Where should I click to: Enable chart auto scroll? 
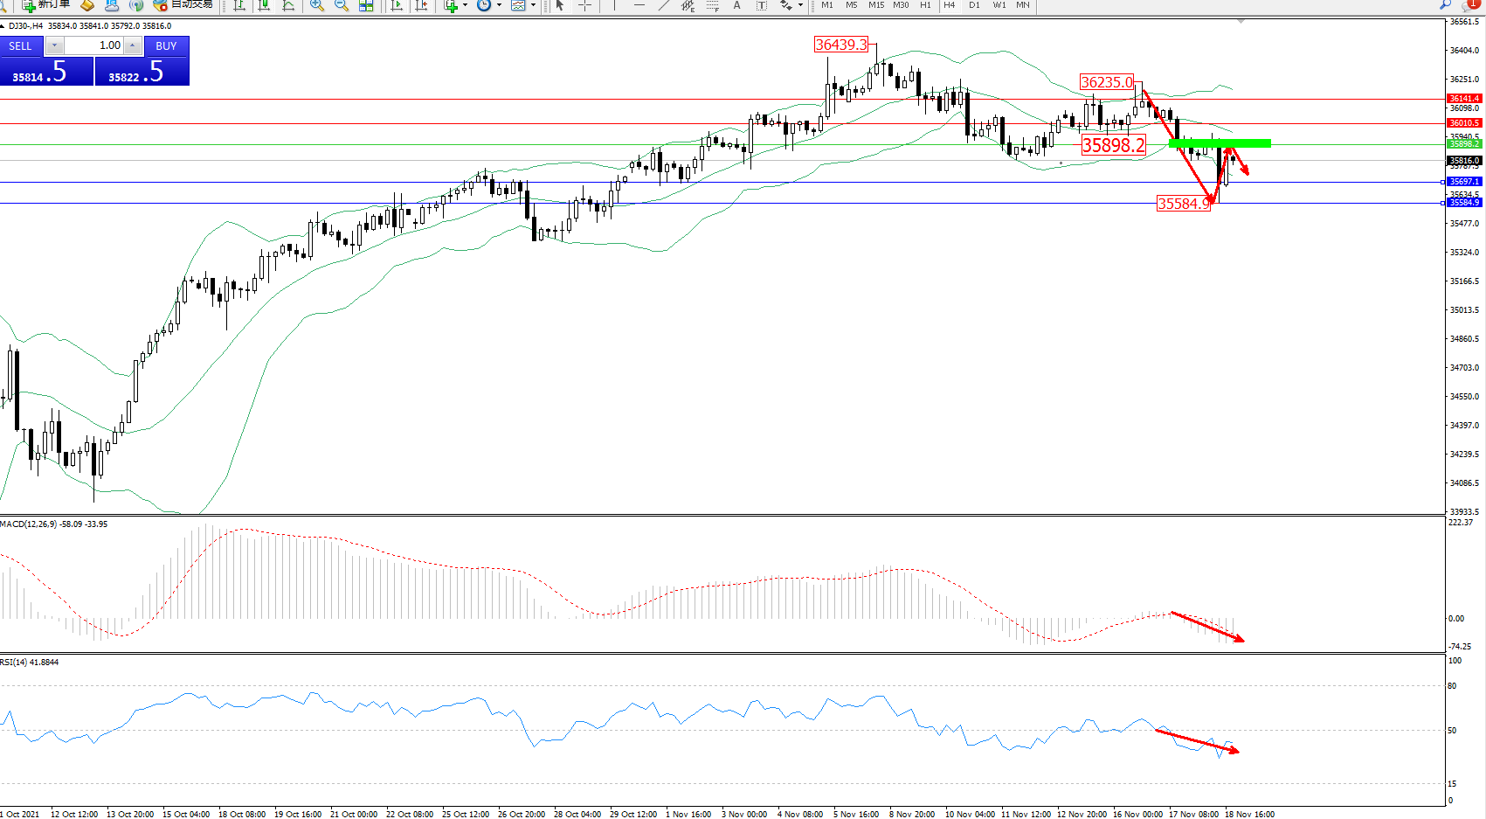(x=397, y=5)
